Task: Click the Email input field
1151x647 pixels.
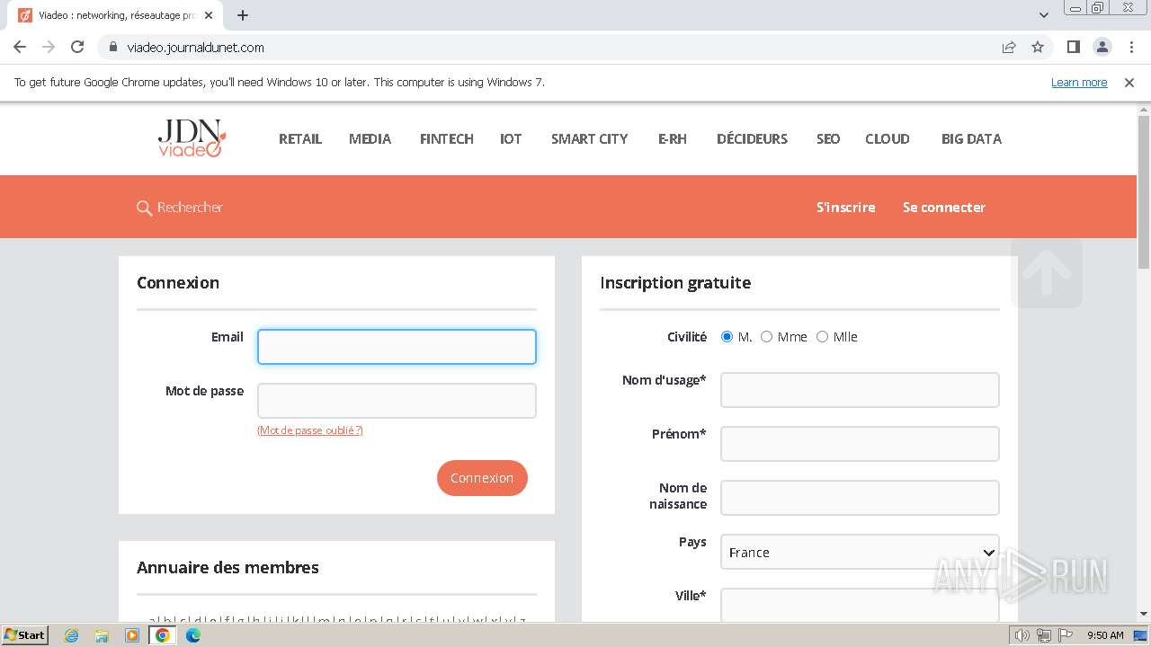Action: (x=397, y=347)
